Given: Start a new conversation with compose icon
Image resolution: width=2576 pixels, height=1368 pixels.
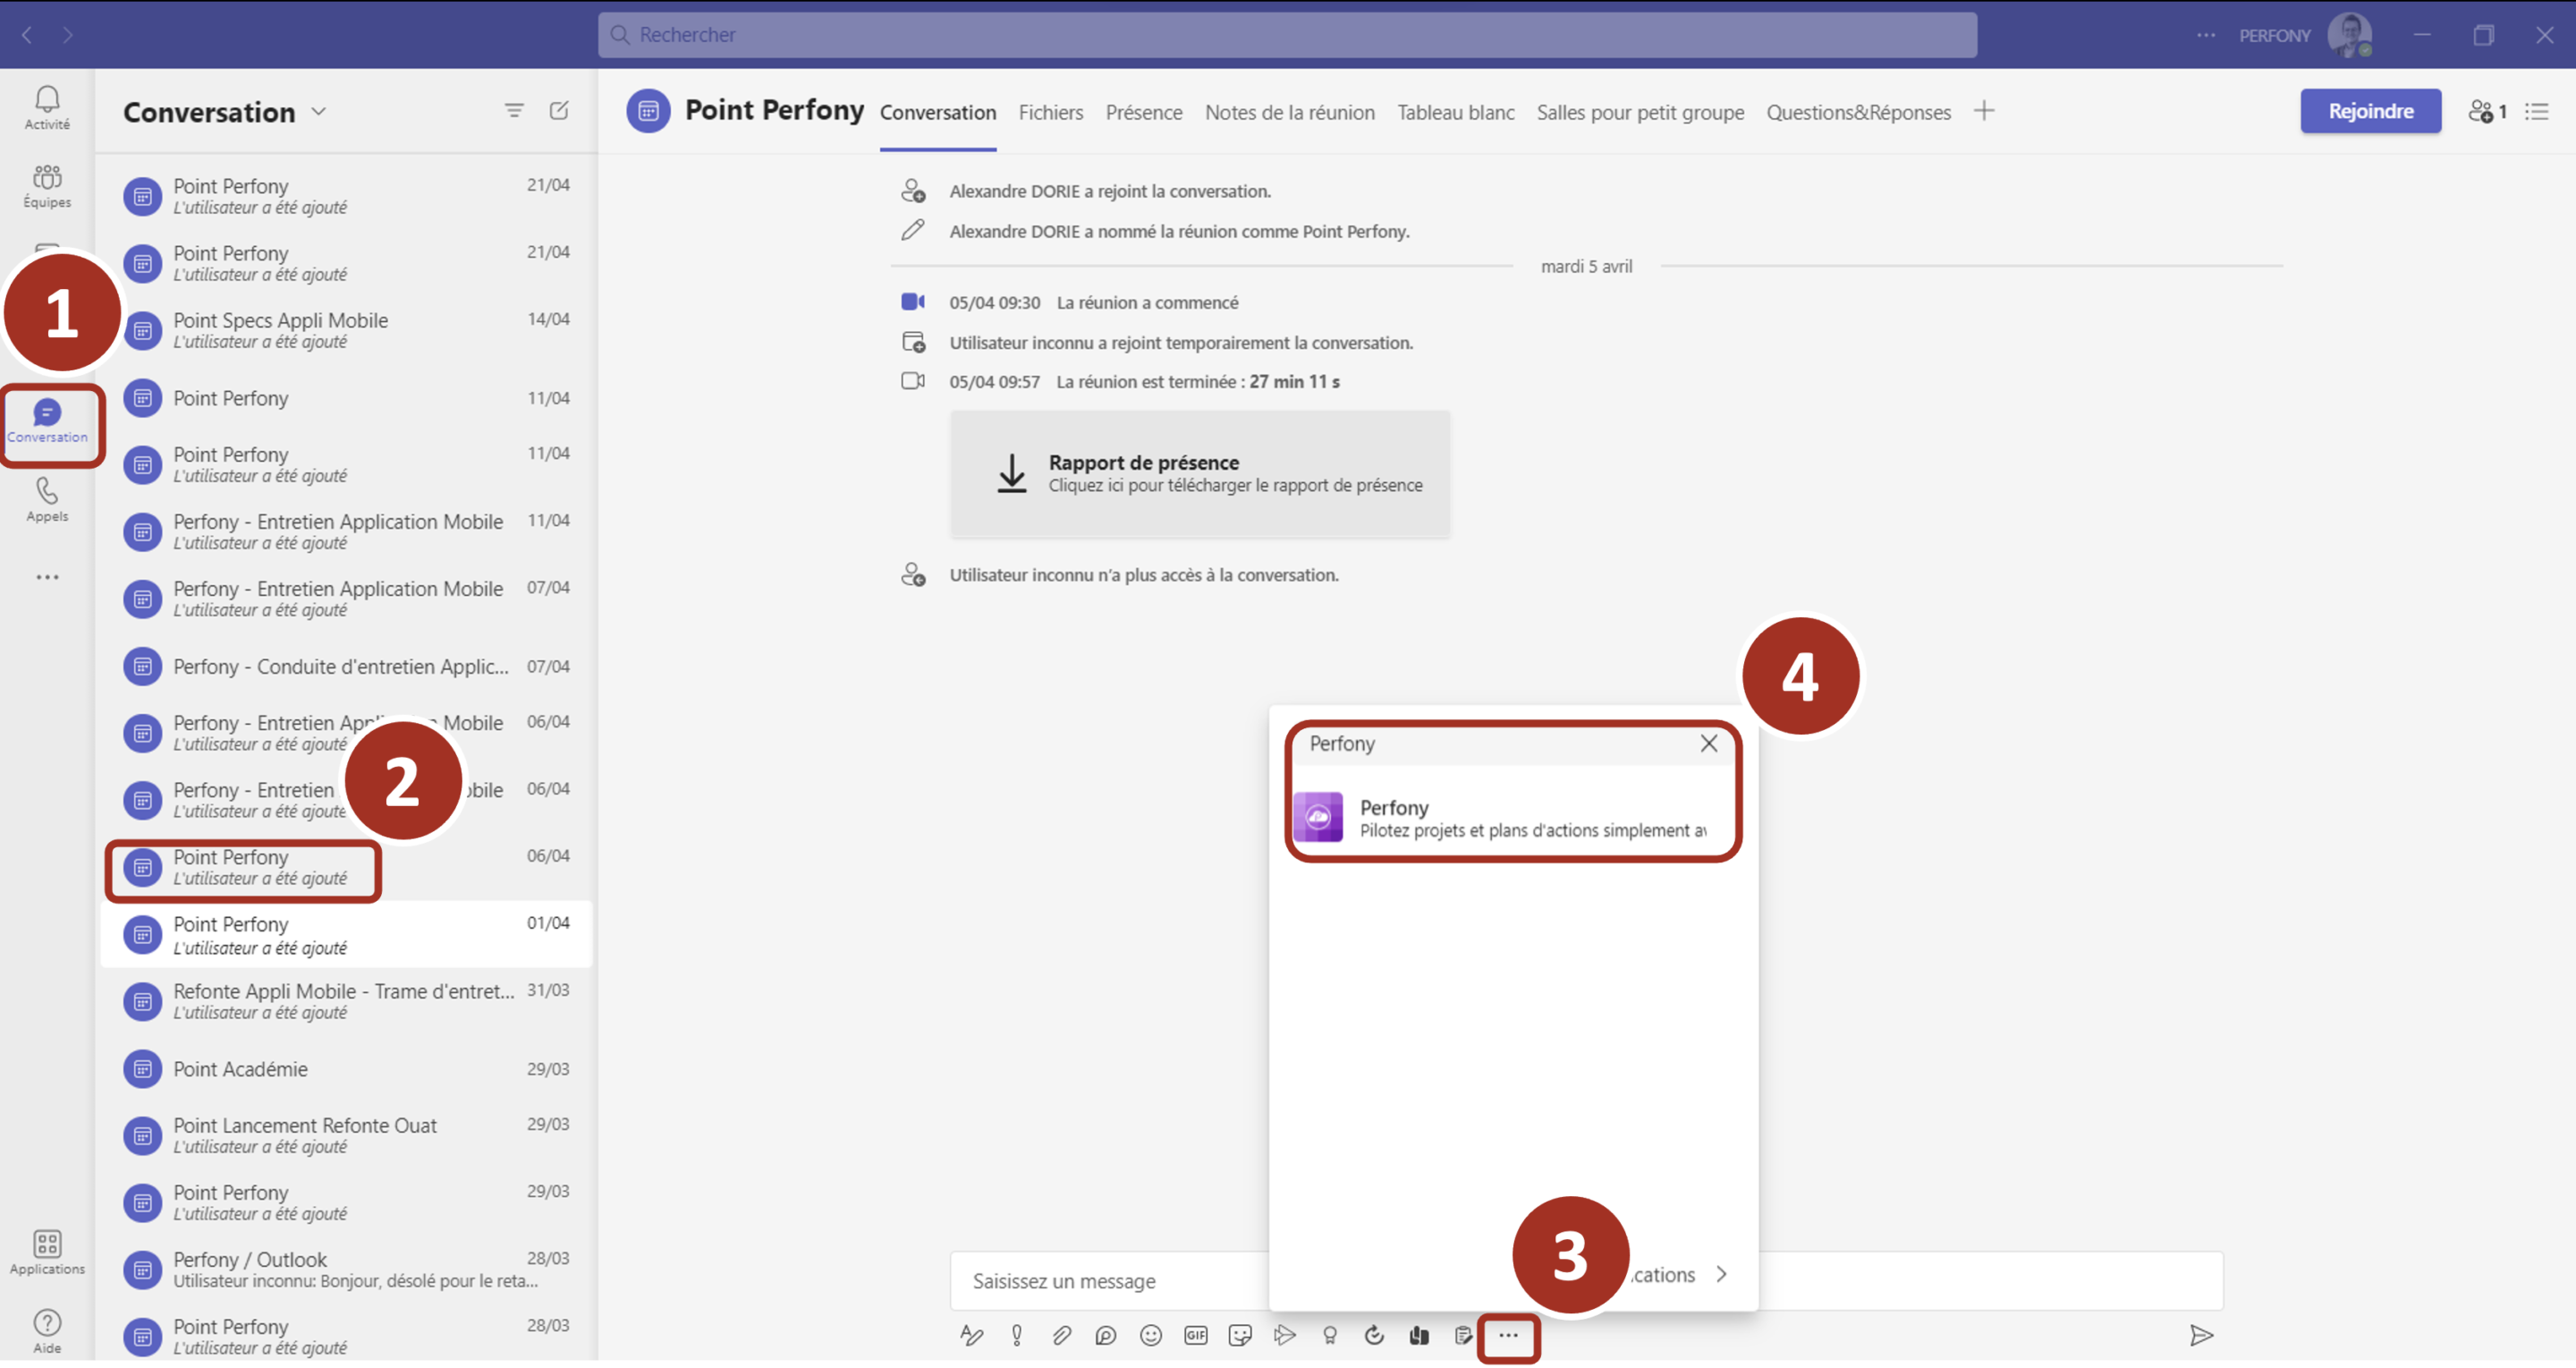Looking at the screenshot, I should coord(559,111).
